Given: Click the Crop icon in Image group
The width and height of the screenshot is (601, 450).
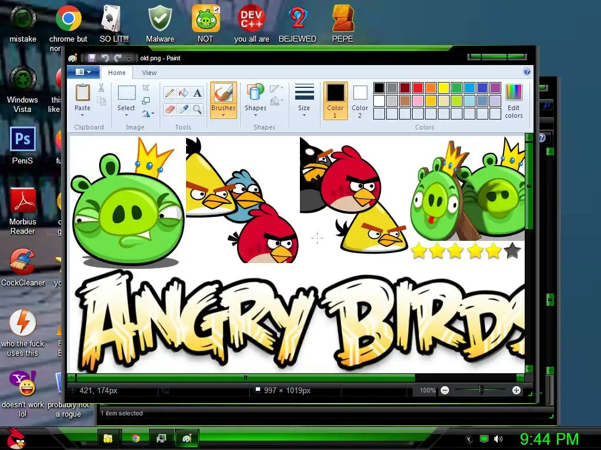Looking at the screenshot, I should coord(146,88).
